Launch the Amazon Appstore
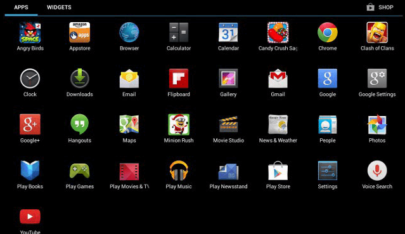This screenshot has width=405, height=234. pyautogui.click(x=80, y=32)
